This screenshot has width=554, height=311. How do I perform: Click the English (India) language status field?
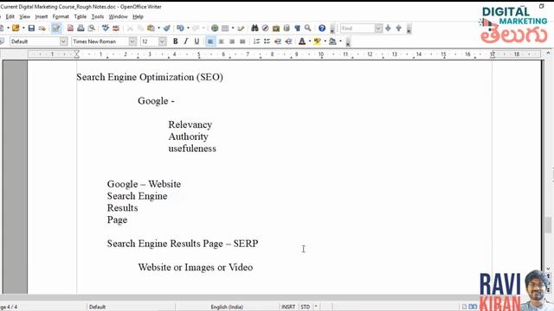(x=227, y=307)
